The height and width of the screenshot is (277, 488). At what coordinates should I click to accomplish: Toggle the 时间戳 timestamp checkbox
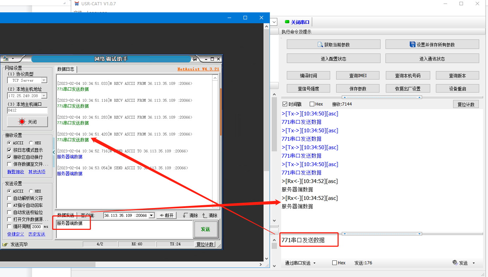coord(285,104)
